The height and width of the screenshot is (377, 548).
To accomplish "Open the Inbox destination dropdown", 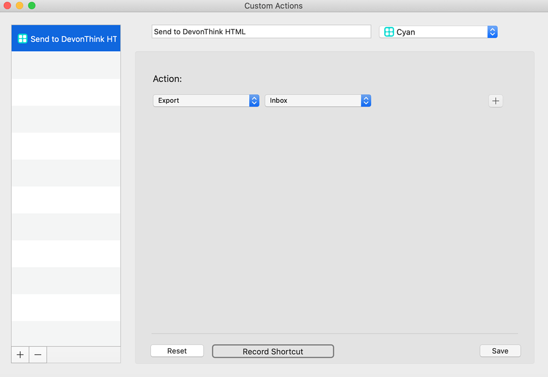I will (316, 101).
